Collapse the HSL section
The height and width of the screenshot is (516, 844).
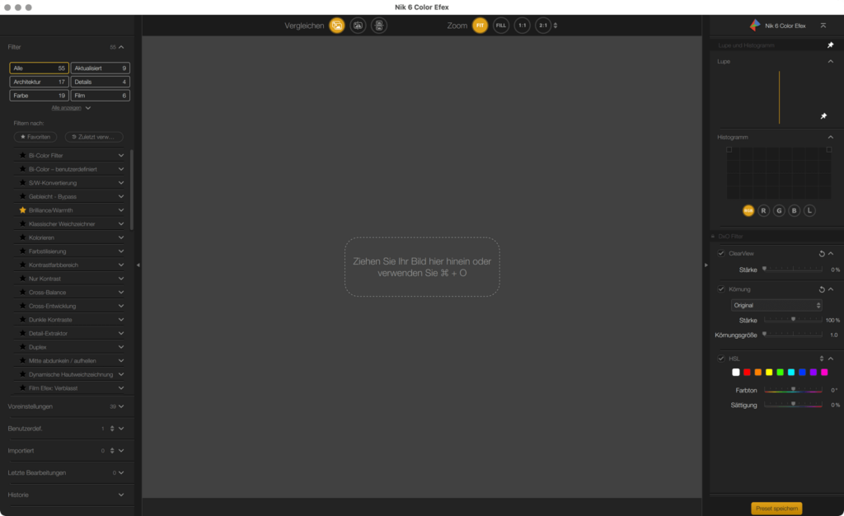(831, 359)
